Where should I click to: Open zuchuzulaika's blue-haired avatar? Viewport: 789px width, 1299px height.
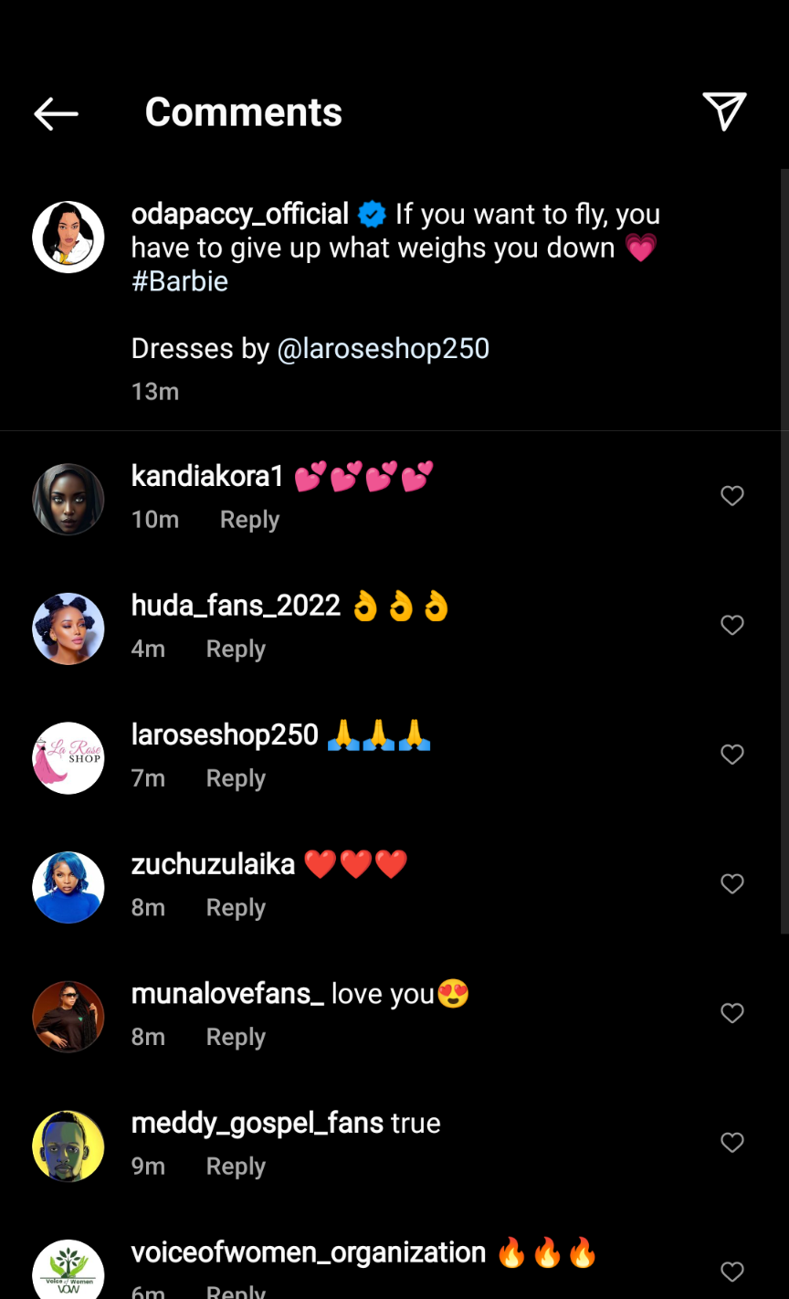point(68,888)
